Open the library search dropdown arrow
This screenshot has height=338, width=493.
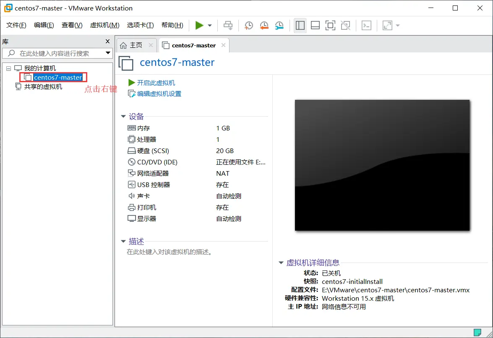108,53
